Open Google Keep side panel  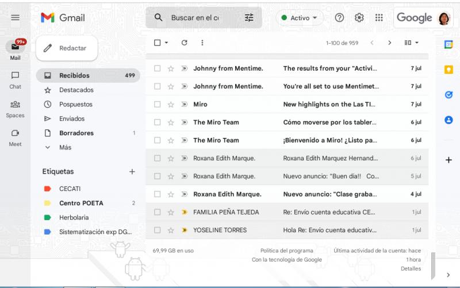click(448, 70)
